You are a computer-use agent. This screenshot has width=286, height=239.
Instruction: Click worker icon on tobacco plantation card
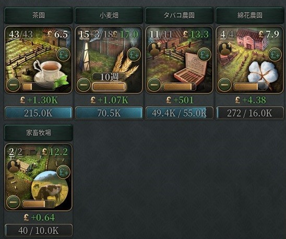point(154,49)
